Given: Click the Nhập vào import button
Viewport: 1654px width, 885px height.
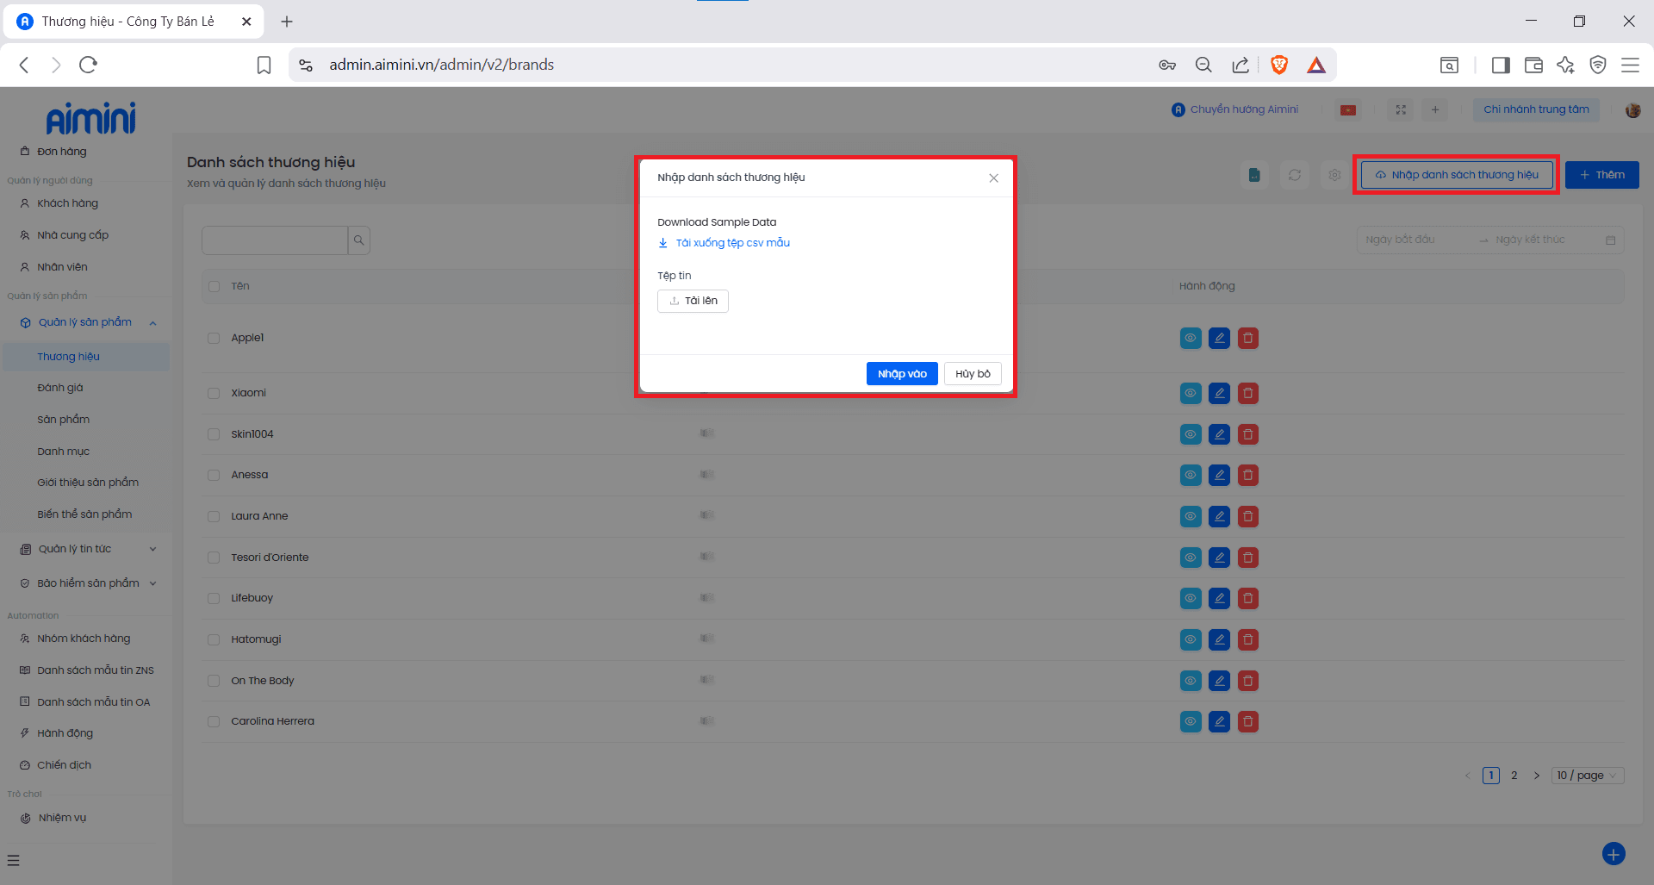Looking at the screenshot, I should click(x=901, y=374).
